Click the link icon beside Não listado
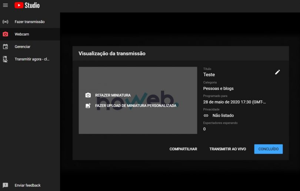This screenshot has width=300, height=191. tap(206, 115)
